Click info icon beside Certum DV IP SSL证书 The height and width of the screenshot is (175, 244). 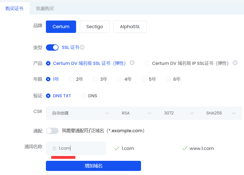(x=235, y=63)
